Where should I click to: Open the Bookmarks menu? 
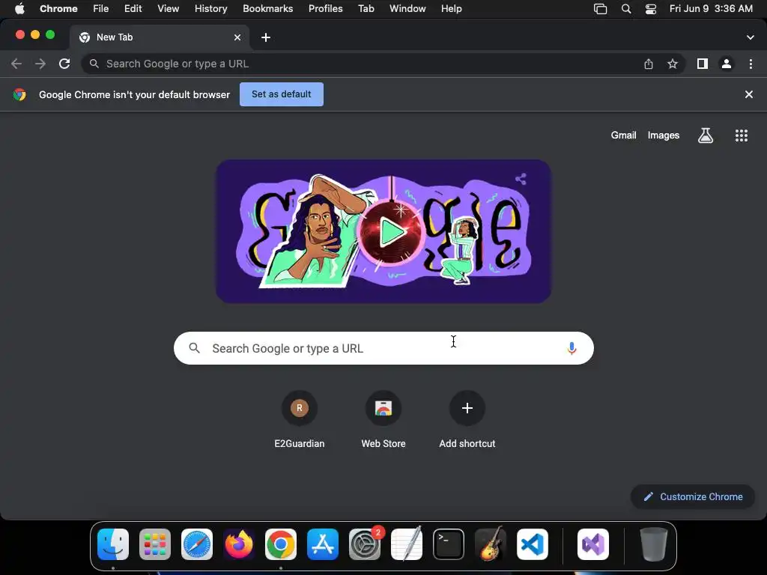click(267, 9)
